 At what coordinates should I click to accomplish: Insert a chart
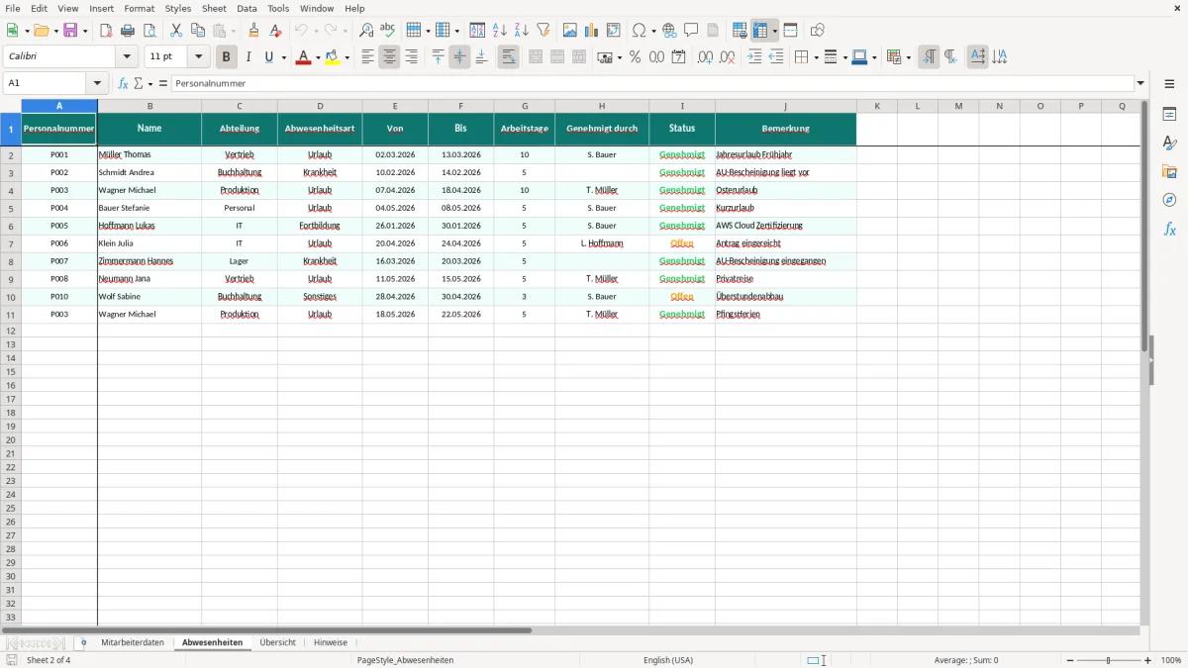pos(592,31)
